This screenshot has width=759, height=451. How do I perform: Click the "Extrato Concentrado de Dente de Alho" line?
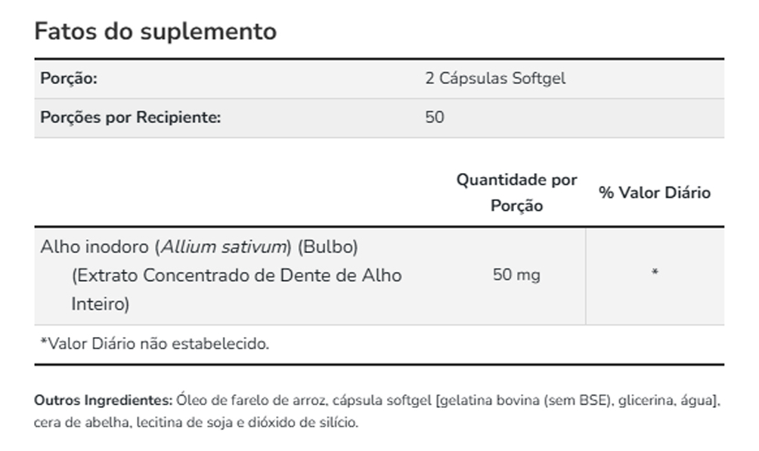(x=237, y=275)
